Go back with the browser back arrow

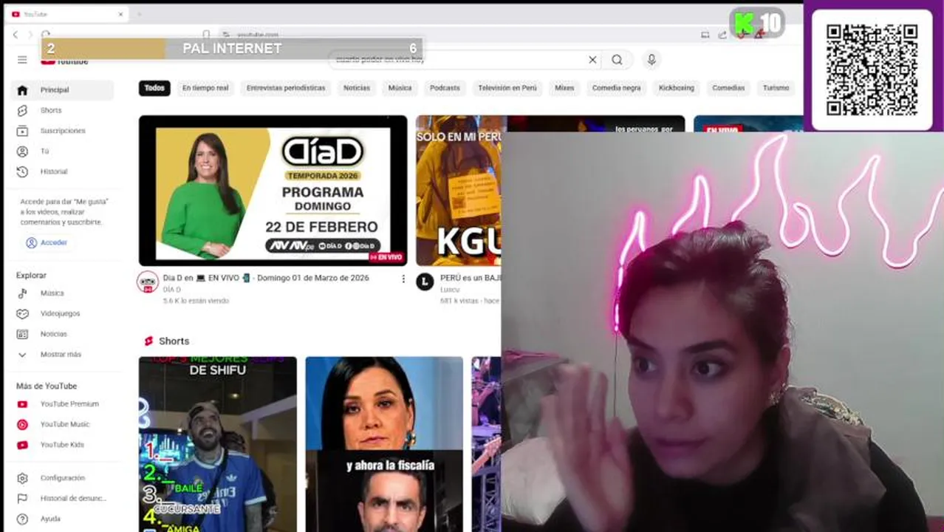click(16, 34)
